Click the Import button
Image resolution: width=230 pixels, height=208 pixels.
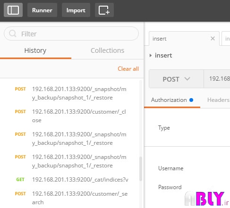tap(76, 10)
